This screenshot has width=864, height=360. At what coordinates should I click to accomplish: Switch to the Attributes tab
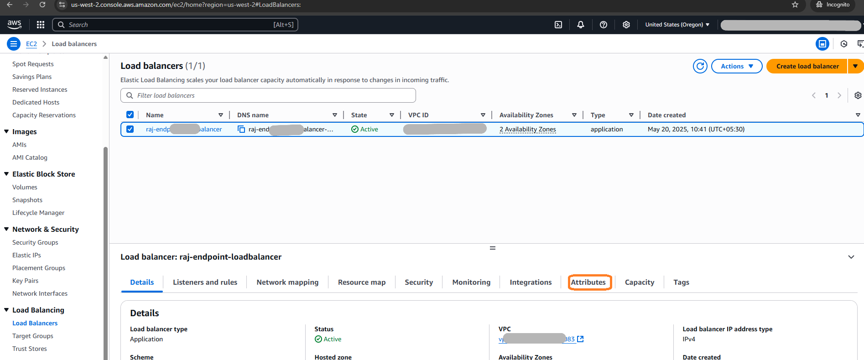coord(588,282)
